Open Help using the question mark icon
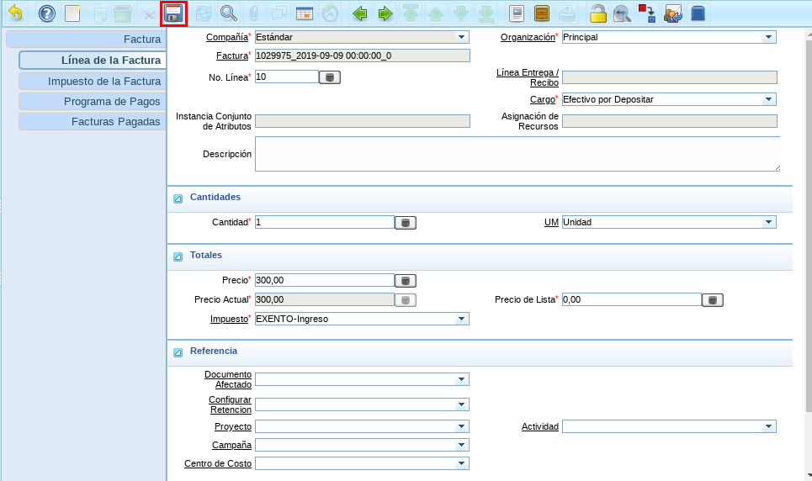 [x=47, y=13]
